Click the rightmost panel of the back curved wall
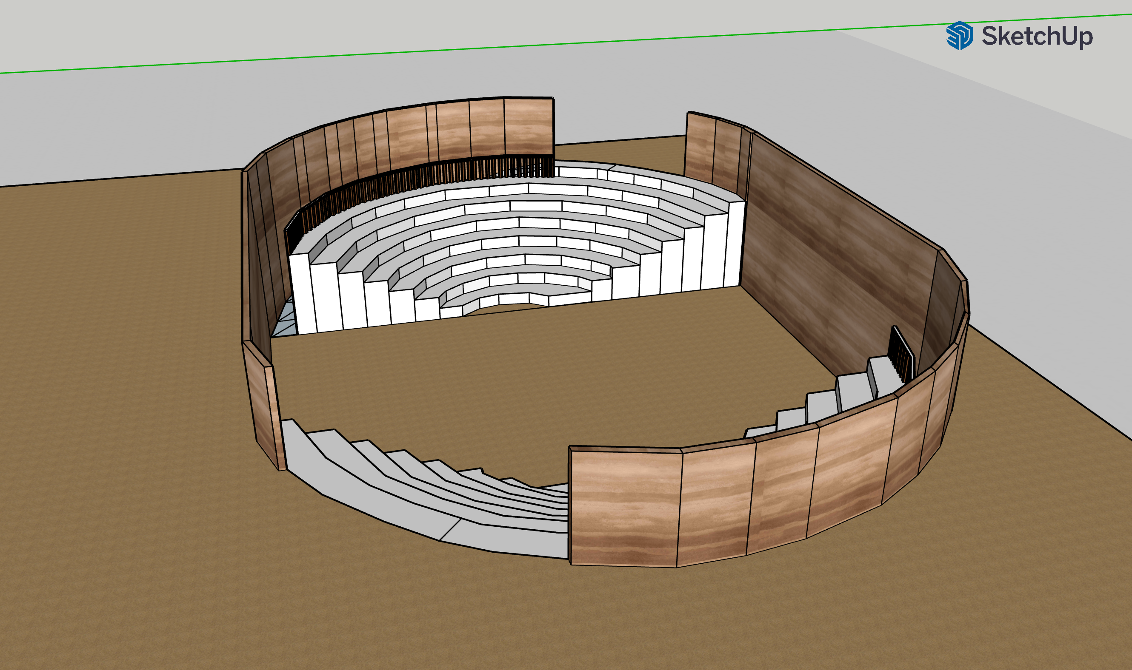The height and width of the screenshot is (670, 1132). [529, 126]
